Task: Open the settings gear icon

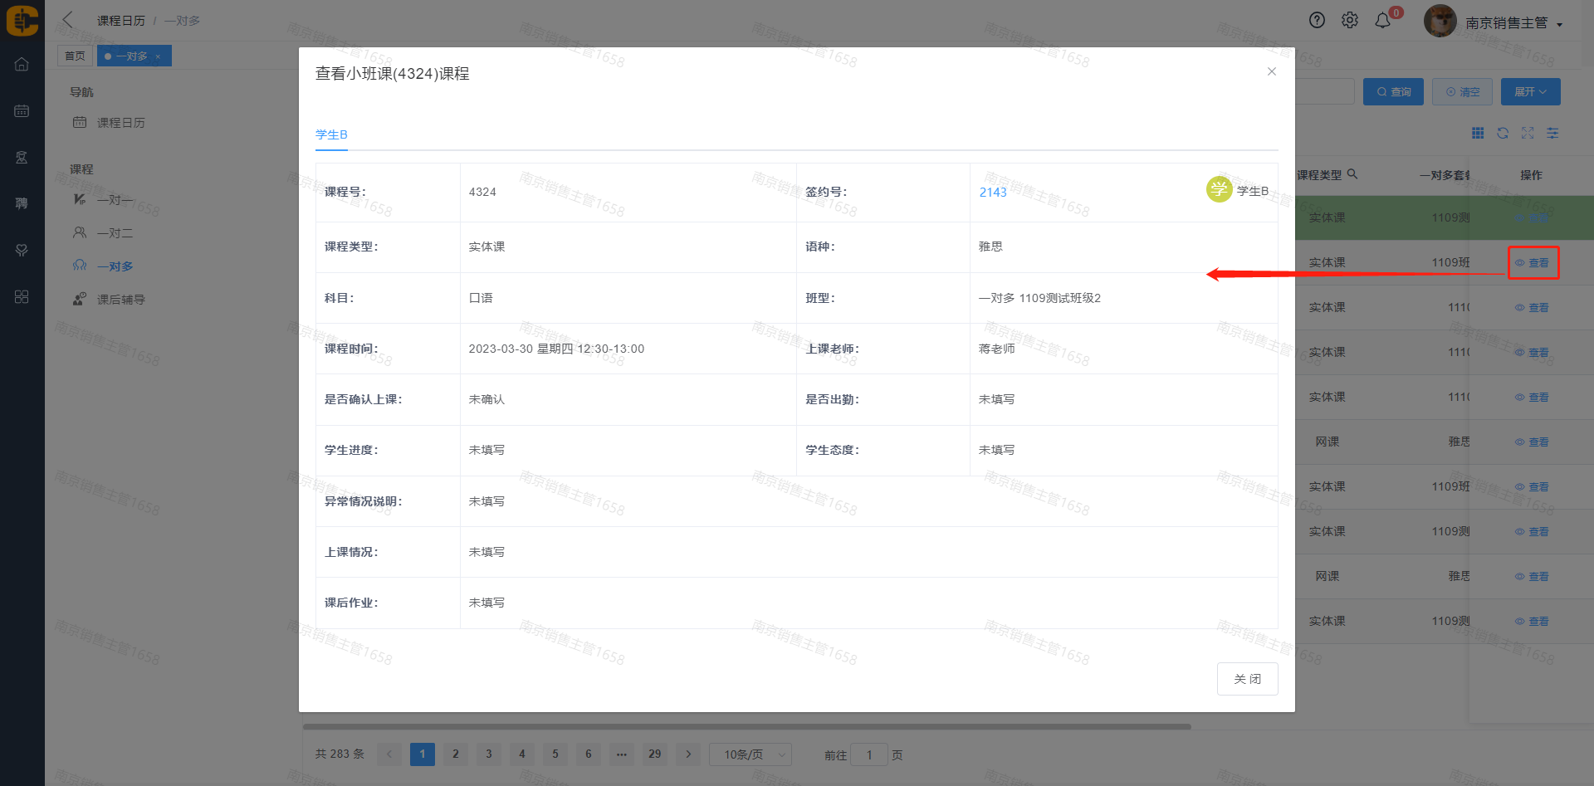Action: [x=1350, y=21]
